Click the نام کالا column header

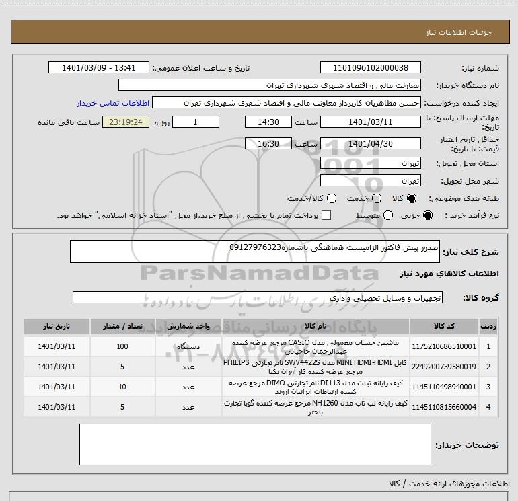pyautogui.click(x=316, y=326)
